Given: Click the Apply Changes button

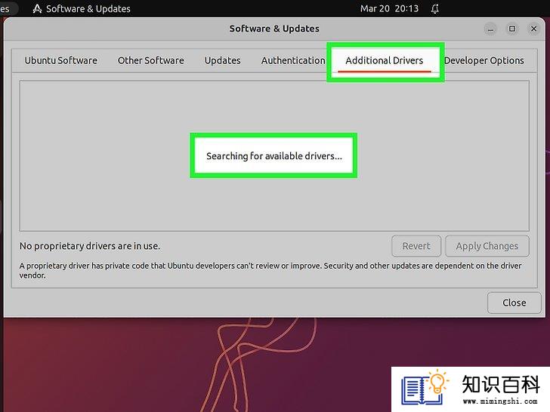Looking at the screenshot, I should (487, 246).
